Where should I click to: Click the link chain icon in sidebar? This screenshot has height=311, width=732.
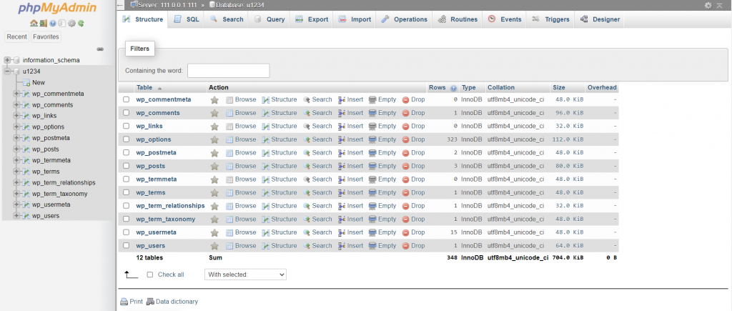point(101,49)
